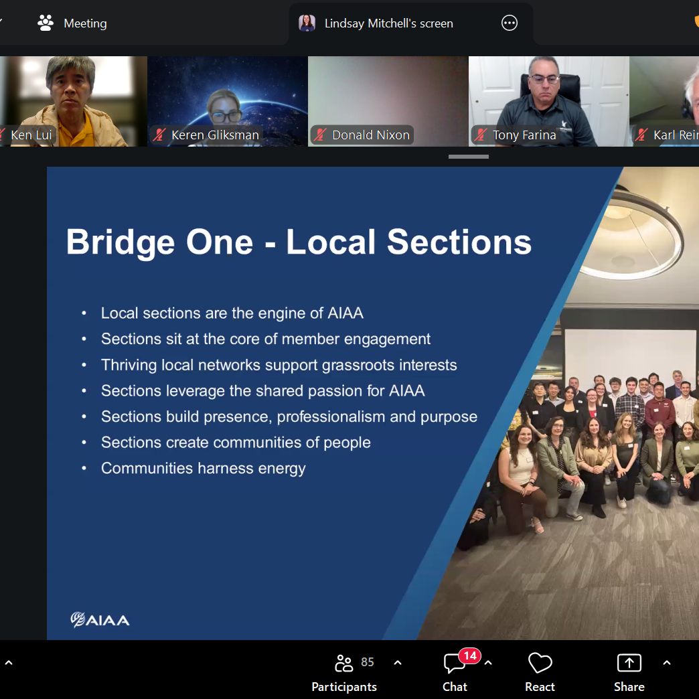Click muted microphone icon beside Karl Rein
The height and width of the screenshot is (699, 699).
641,135
